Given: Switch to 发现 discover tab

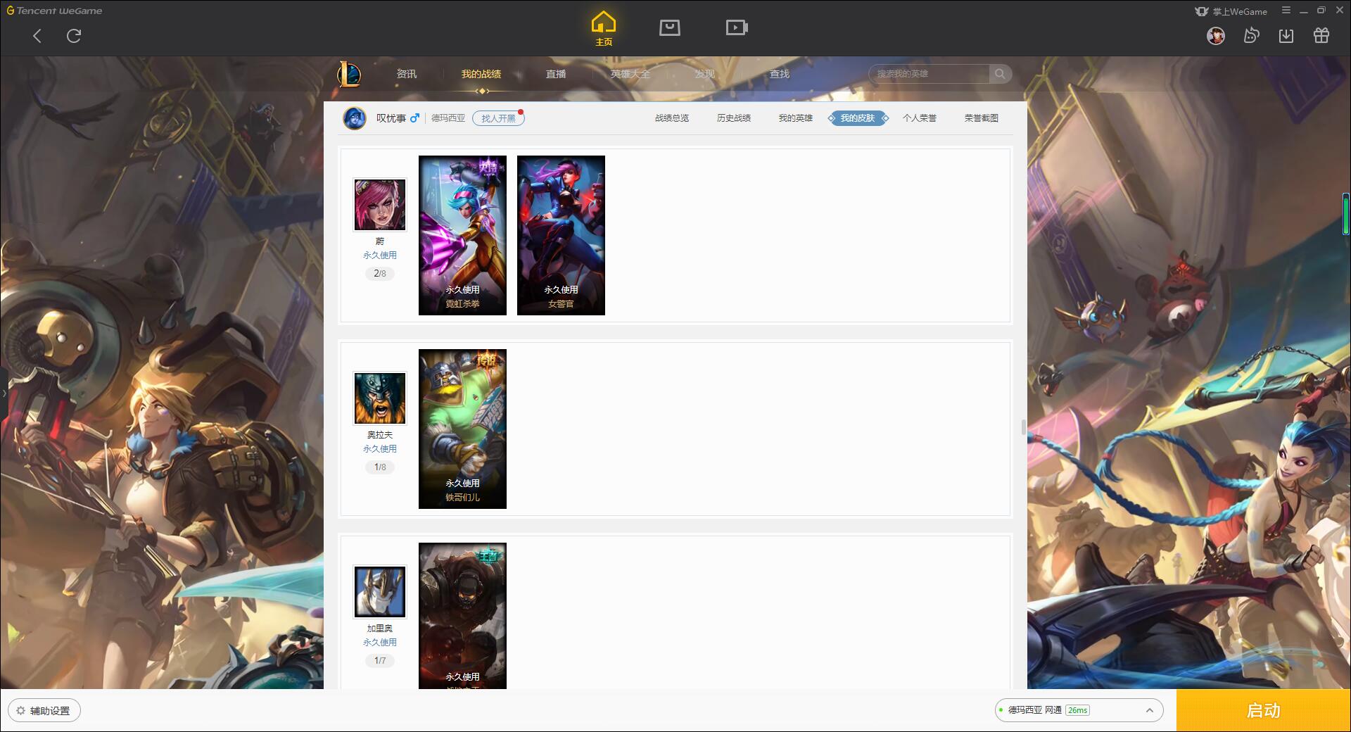Looking at the screenshot, I should [x=705, y=74].
